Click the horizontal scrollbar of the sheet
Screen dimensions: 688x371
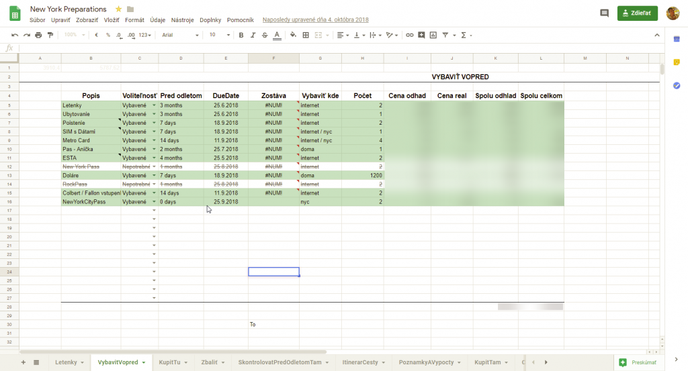click(173, 352)
